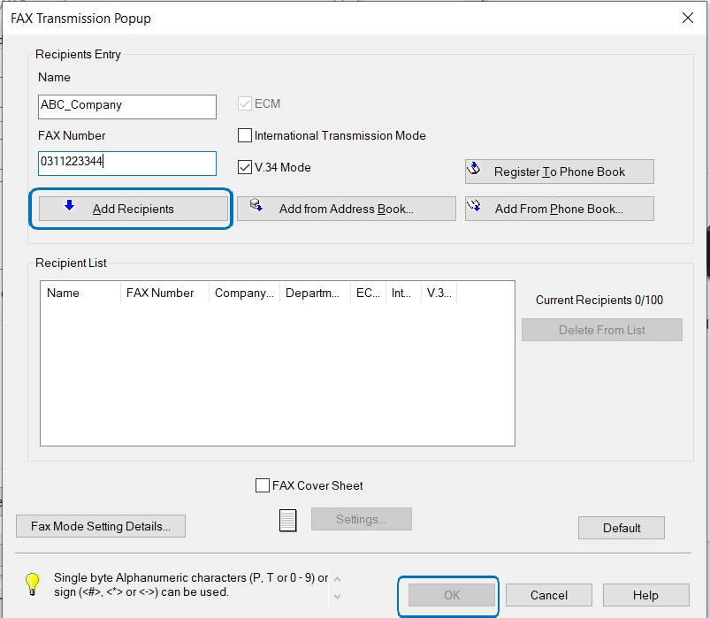Sort by the Name column header

pyautogui.click(x=80, y=293)
